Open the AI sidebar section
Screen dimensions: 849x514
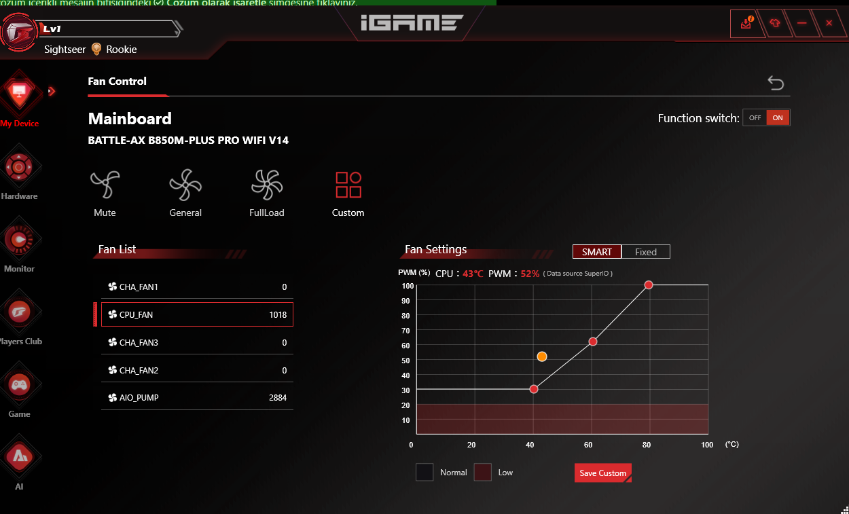19,463
